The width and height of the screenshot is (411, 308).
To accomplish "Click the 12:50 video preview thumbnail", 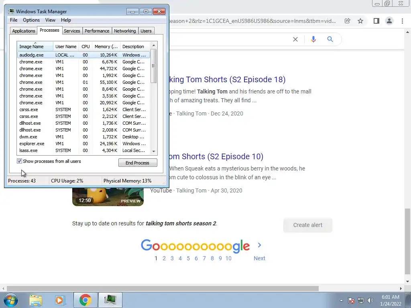I will click(x=108, y=197).
